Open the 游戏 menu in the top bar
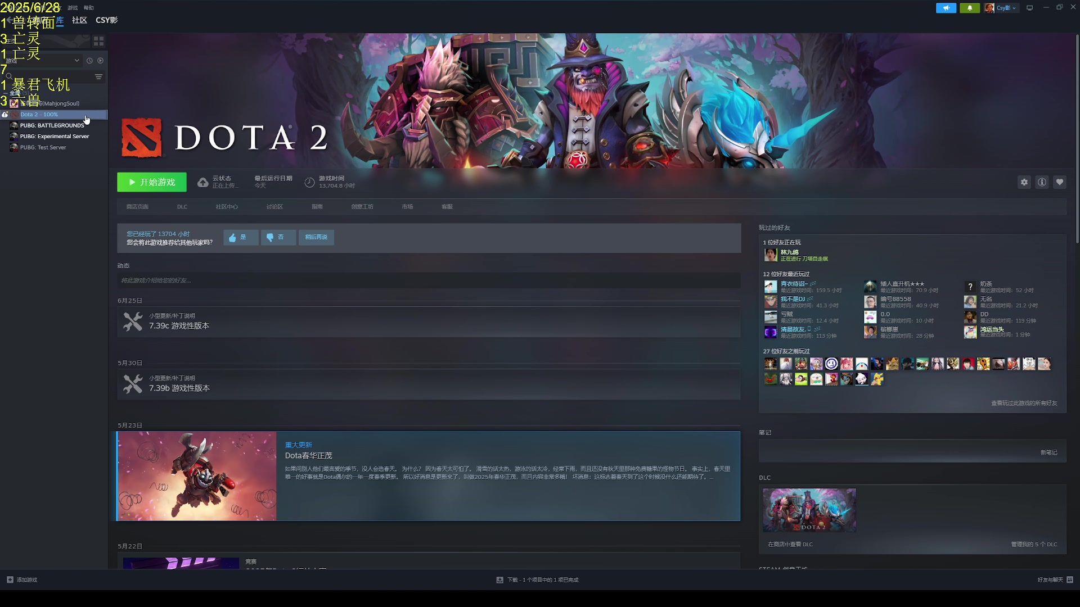 click(x=73, y=8)
